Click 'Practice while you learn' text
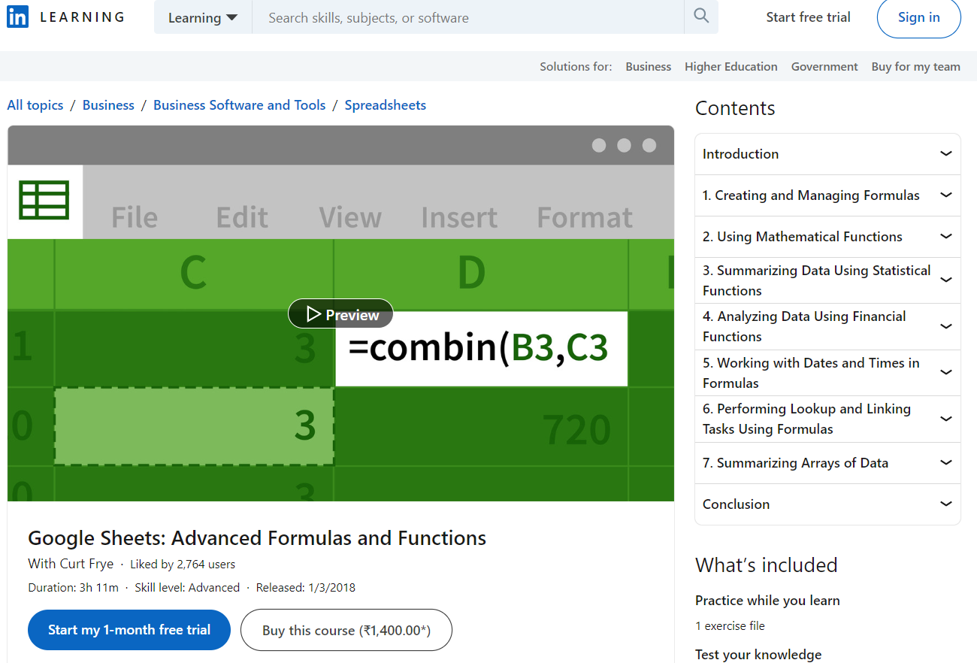This screenshot has width=977, height=663. coord(767,601)
